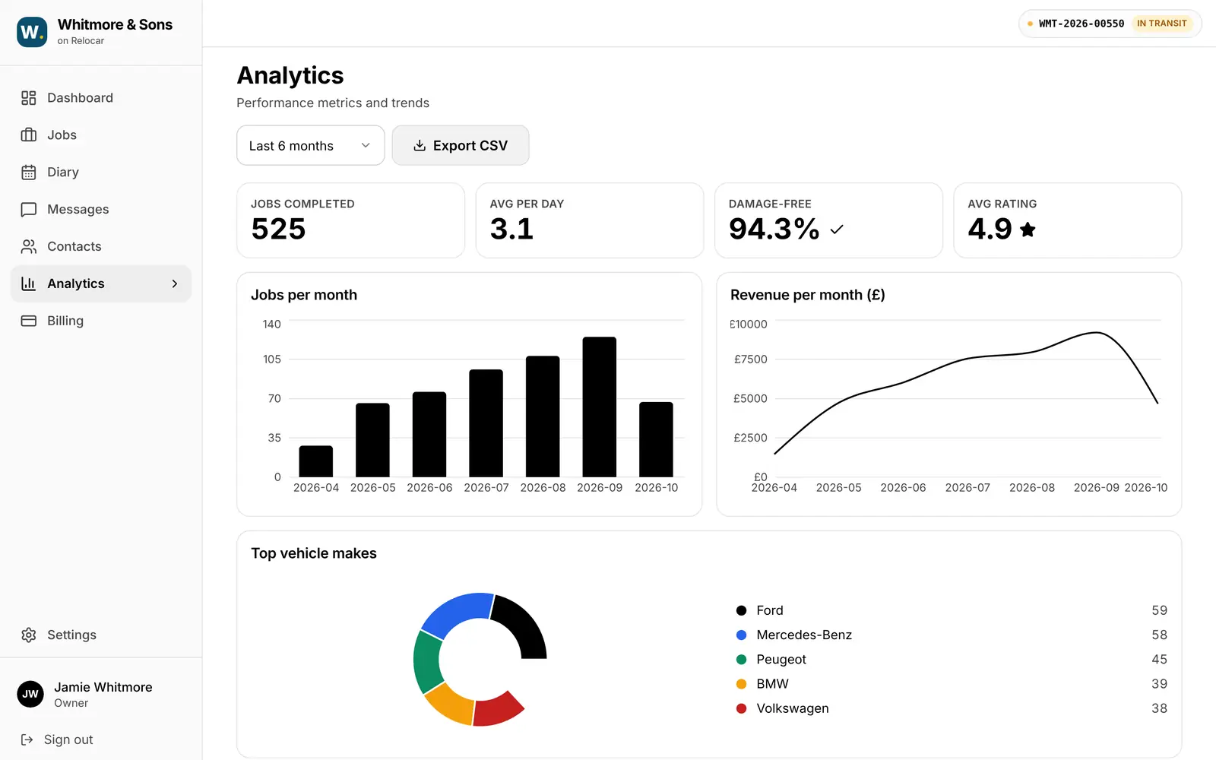1216x760 pixels.
Task: Click the black Ford legend swatch
Action: click(x=741, y=611)
